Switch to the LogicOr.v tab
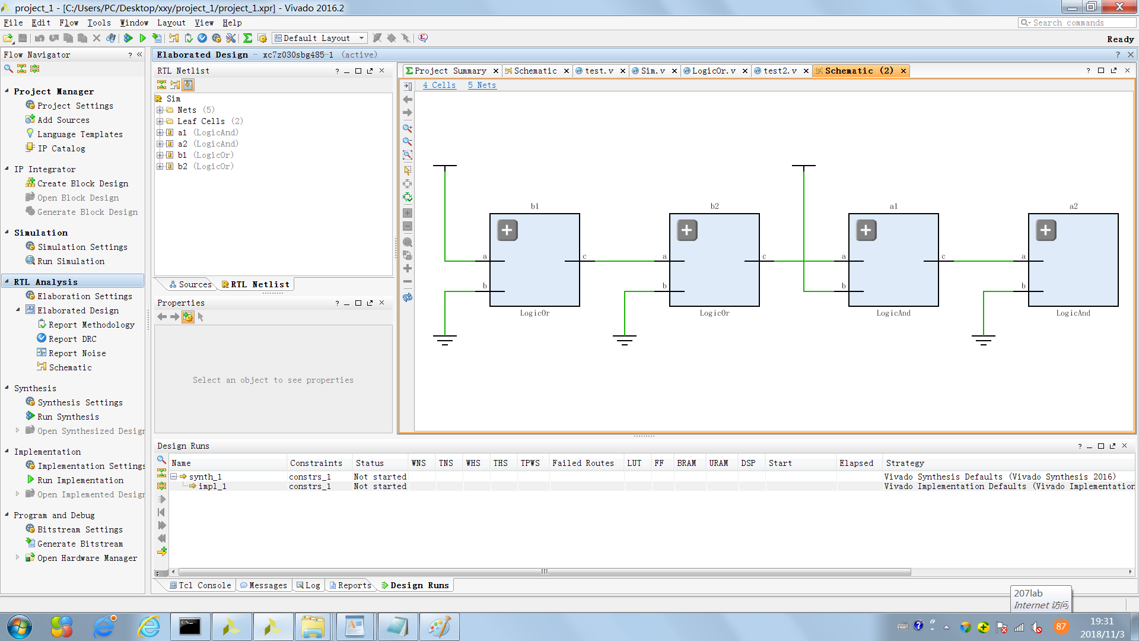The image size is (1139, 641). point(713,71)
